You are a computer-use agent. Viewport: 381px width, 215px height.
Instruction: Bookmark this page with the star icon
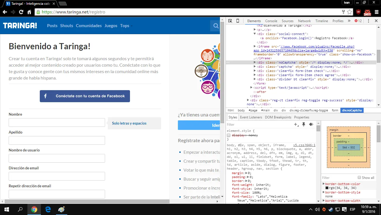tap(350, 12)
